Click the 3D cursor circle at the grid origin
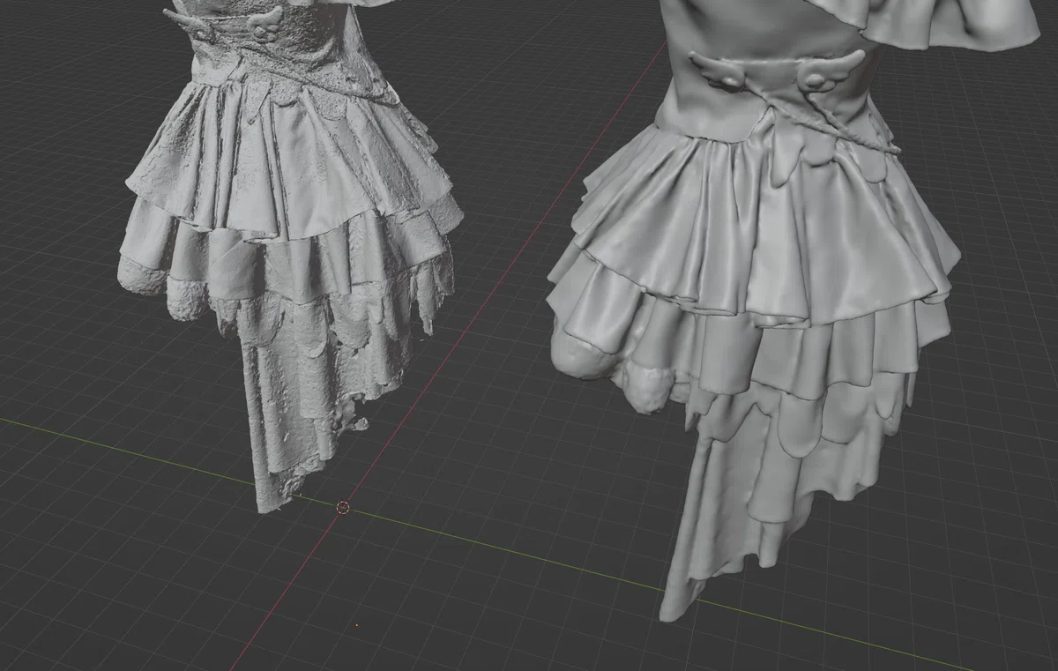The image size is (1058, 671). (343, 507)
